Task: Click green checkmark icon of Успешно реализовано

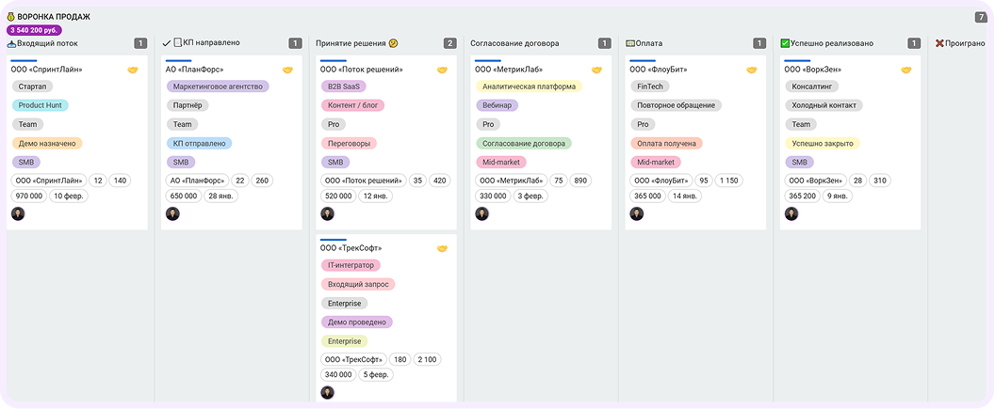Action: (x=784, y=43)
